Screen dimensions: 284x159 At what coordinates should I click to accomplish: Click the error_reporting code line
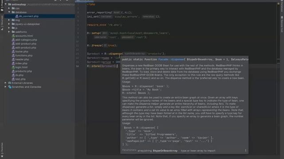click(x=110, y=12)
